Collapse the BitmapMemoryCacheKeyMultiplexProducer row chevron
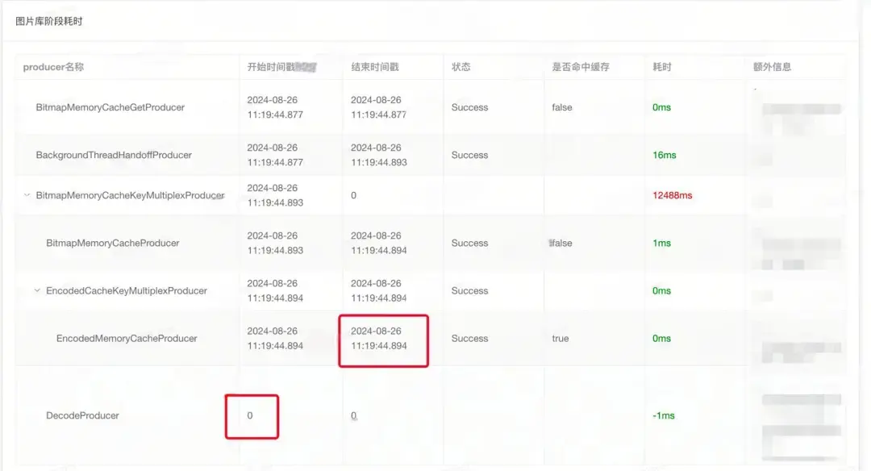The image size is (871, 471). coord(27,195)
